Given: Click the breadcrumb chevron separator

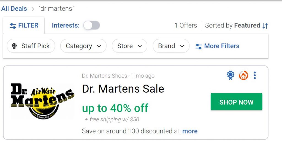Looking at the screenshot, I should 33,9.
